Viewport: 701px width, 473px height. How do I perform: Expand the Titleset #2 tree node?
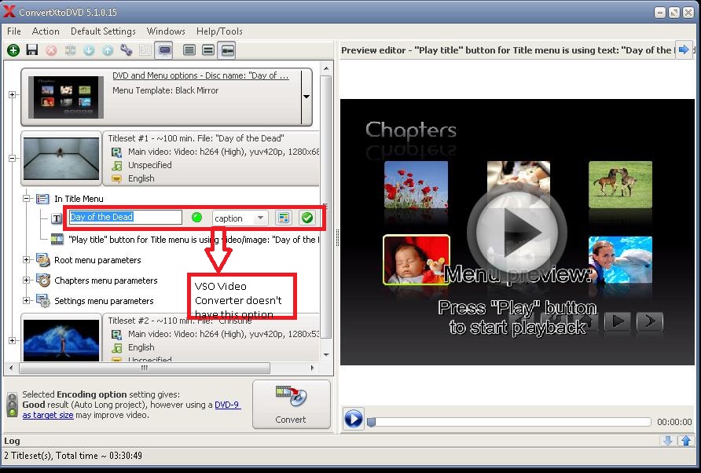pos(12,340)
